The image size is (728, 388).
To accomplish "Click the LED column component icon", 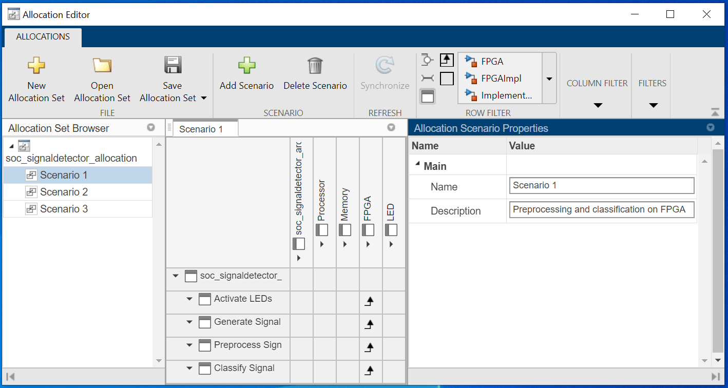I will pyautogui.click(x=391, y=230).
